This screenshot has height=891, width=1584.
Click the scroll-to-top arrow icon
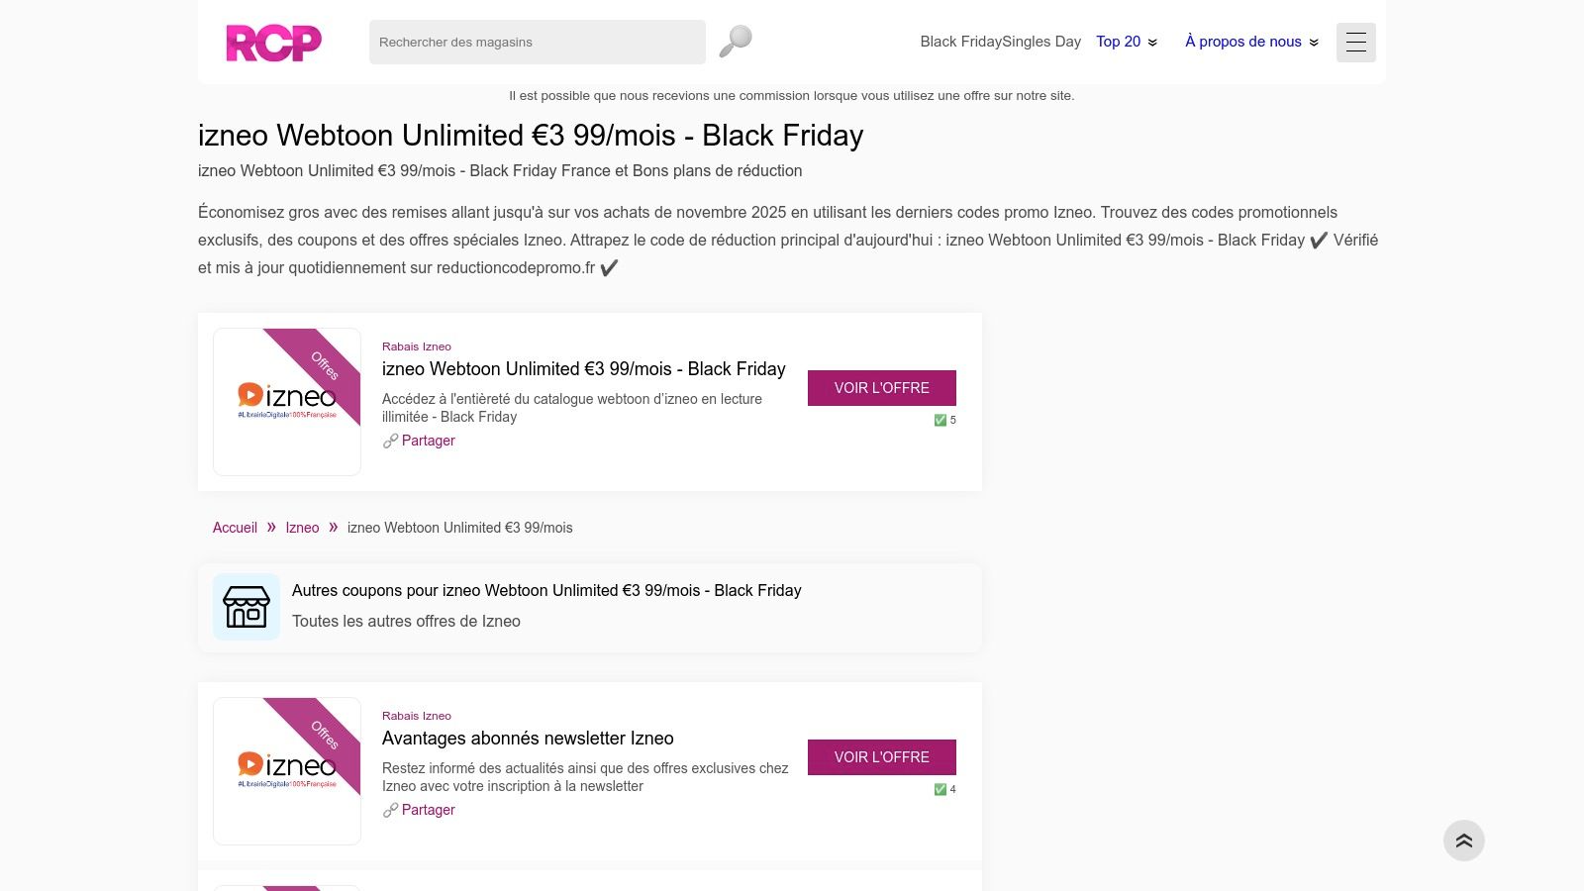[x=1464, y=840]
